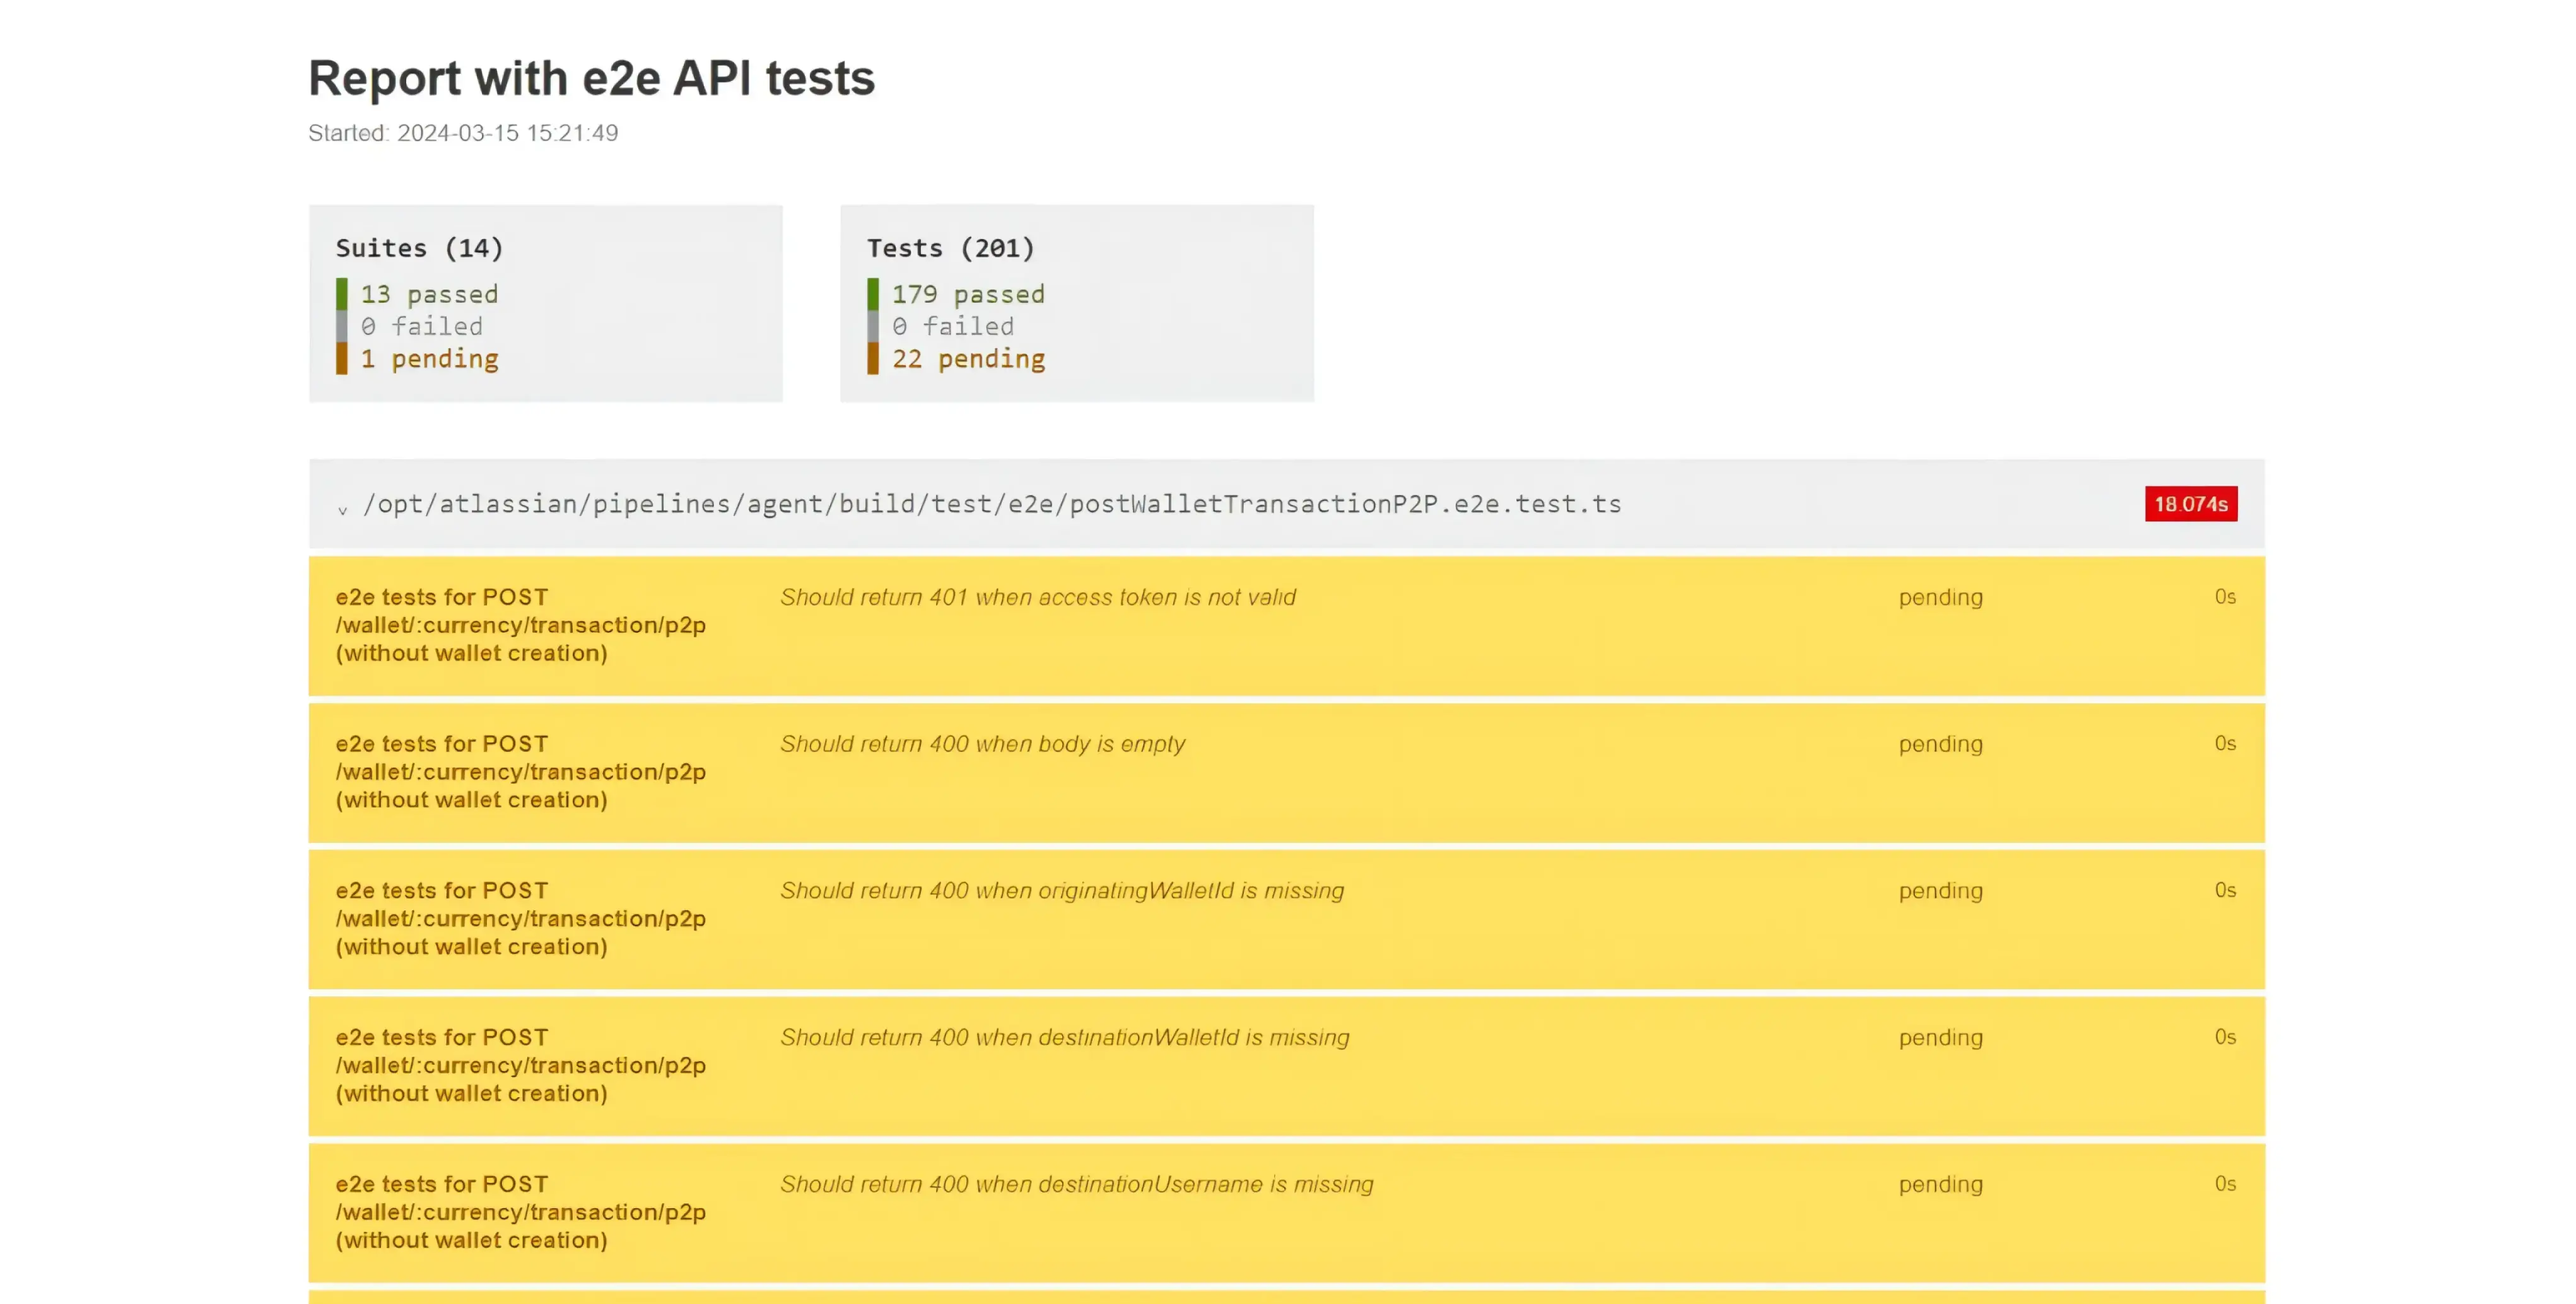Click pending status of originatingWalletId test
The height and width of the screenshot is (1304, 2576).
click(x=1940, y=892)
